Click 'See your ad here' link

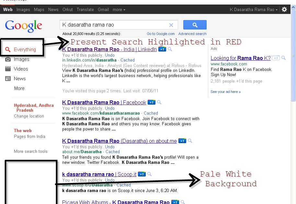226,92
